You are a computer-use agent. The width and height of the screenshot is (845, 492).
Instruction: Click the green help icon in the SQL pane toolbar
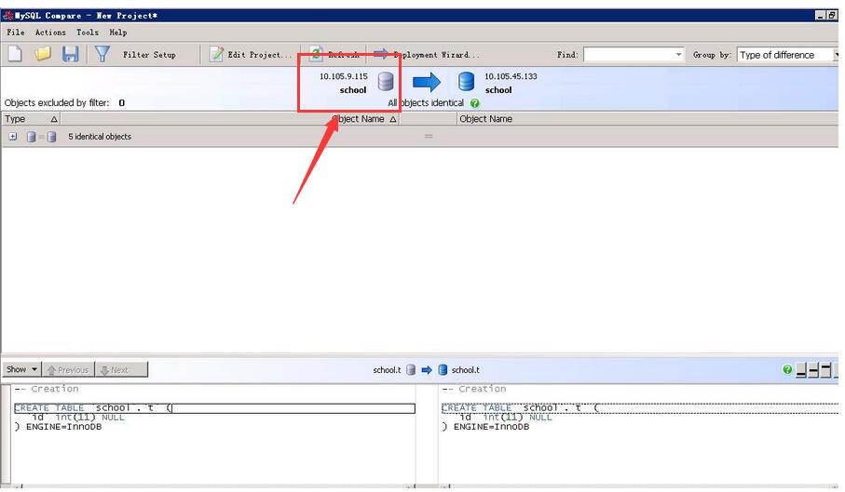coord(787,369)
